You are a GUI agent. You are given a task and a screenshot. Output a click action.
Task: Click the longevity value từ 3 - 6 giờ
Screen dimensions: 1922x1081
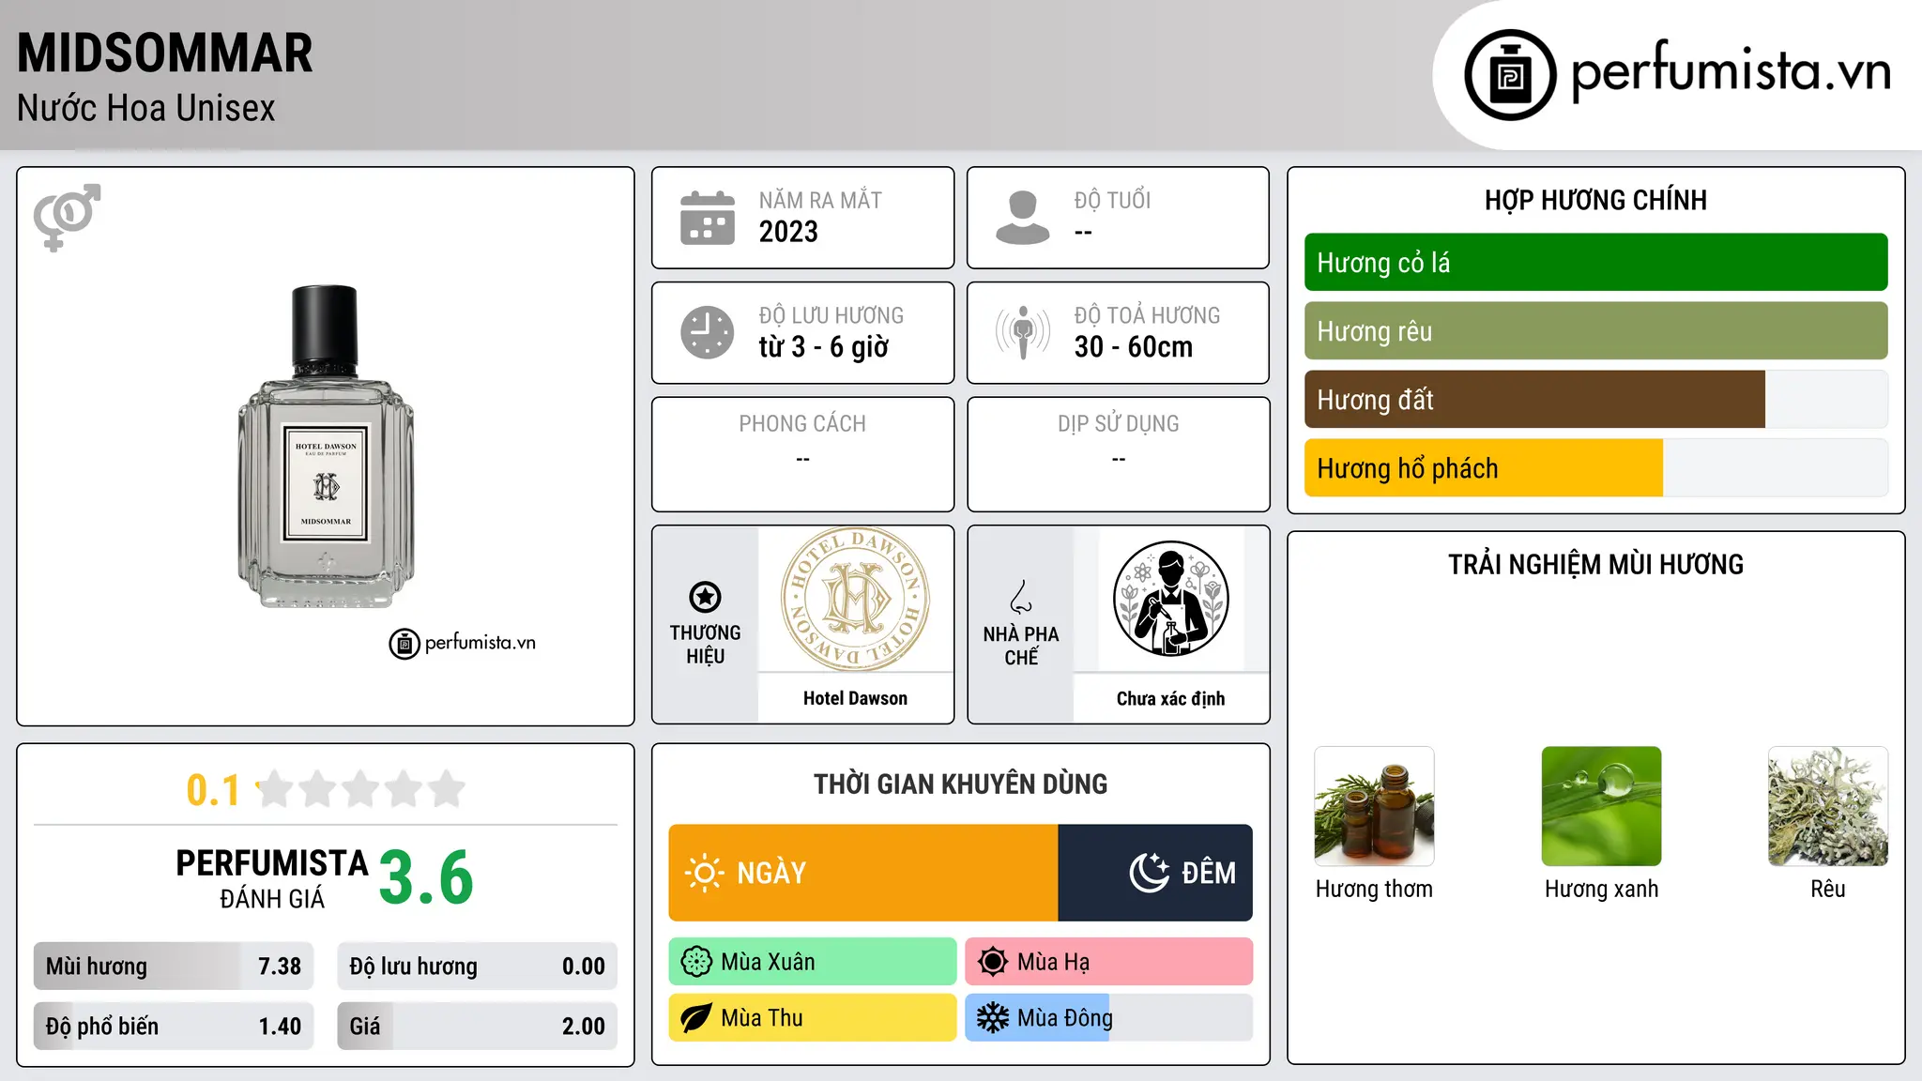coord(824,347)
